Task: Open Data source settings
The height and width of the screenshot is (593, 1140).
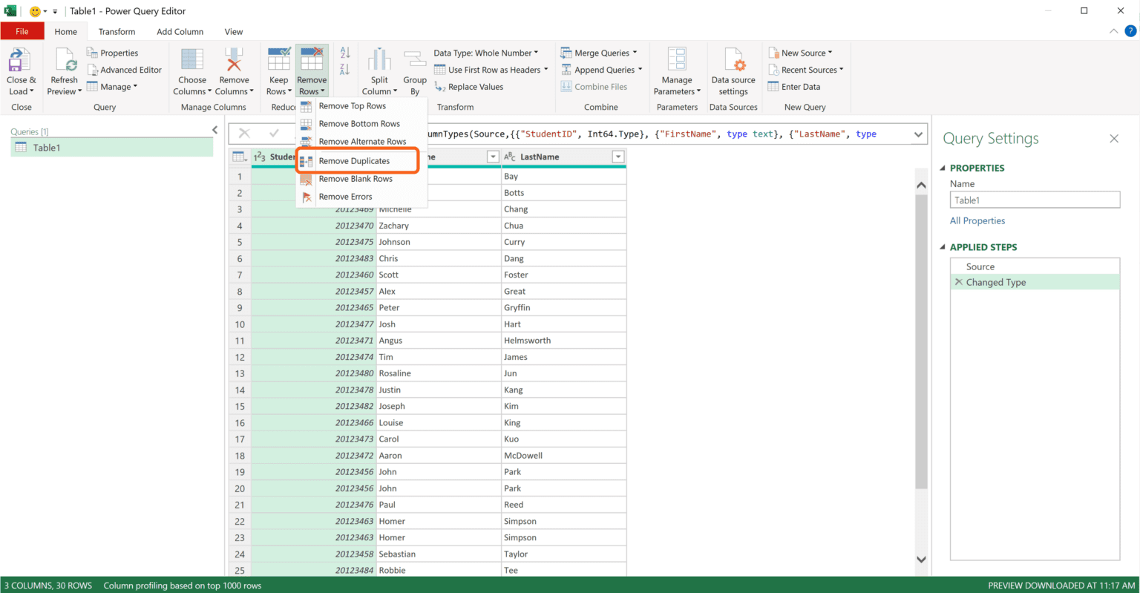Action: (x=733, y=70)
